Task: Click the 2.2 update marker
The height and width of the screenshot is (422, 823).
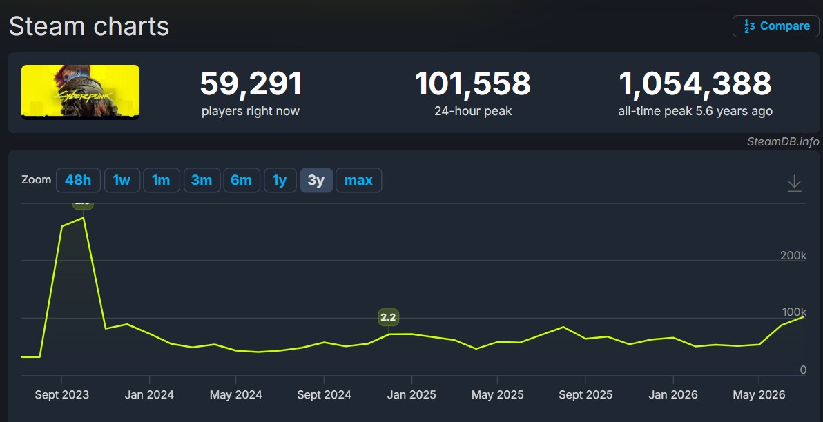Action: (x=389, y=318)
